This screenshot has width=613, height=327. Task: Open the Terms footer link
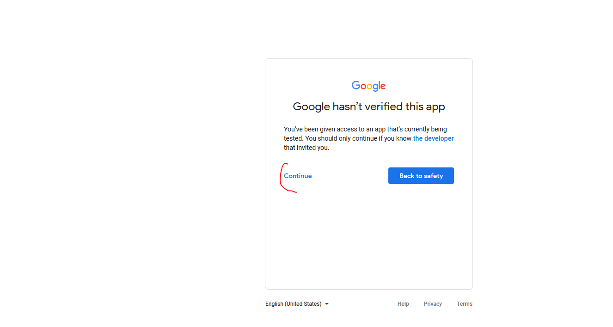464,304
